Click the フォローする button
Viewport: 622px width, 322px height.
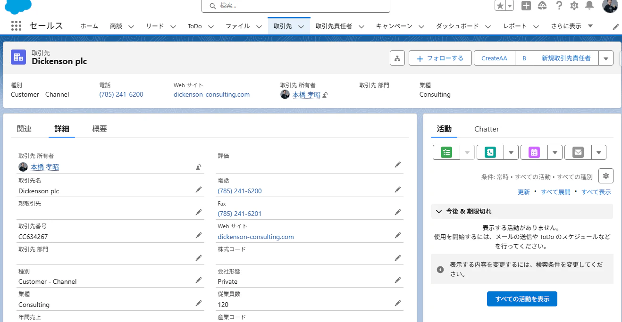[440, 58]
